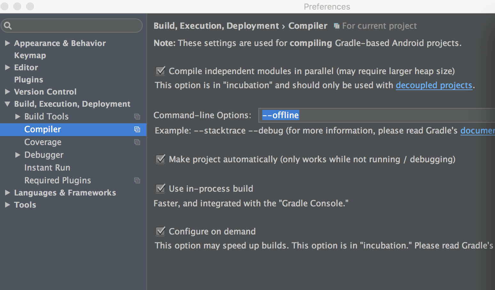495x290 pixels.
Task: Click project-level icon beside Coverage
Action: click(x=137, y=142)
